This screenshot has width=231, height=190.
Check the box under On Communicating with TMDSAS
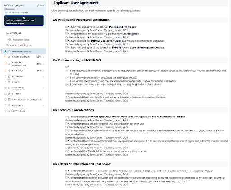tap(66, 67)
